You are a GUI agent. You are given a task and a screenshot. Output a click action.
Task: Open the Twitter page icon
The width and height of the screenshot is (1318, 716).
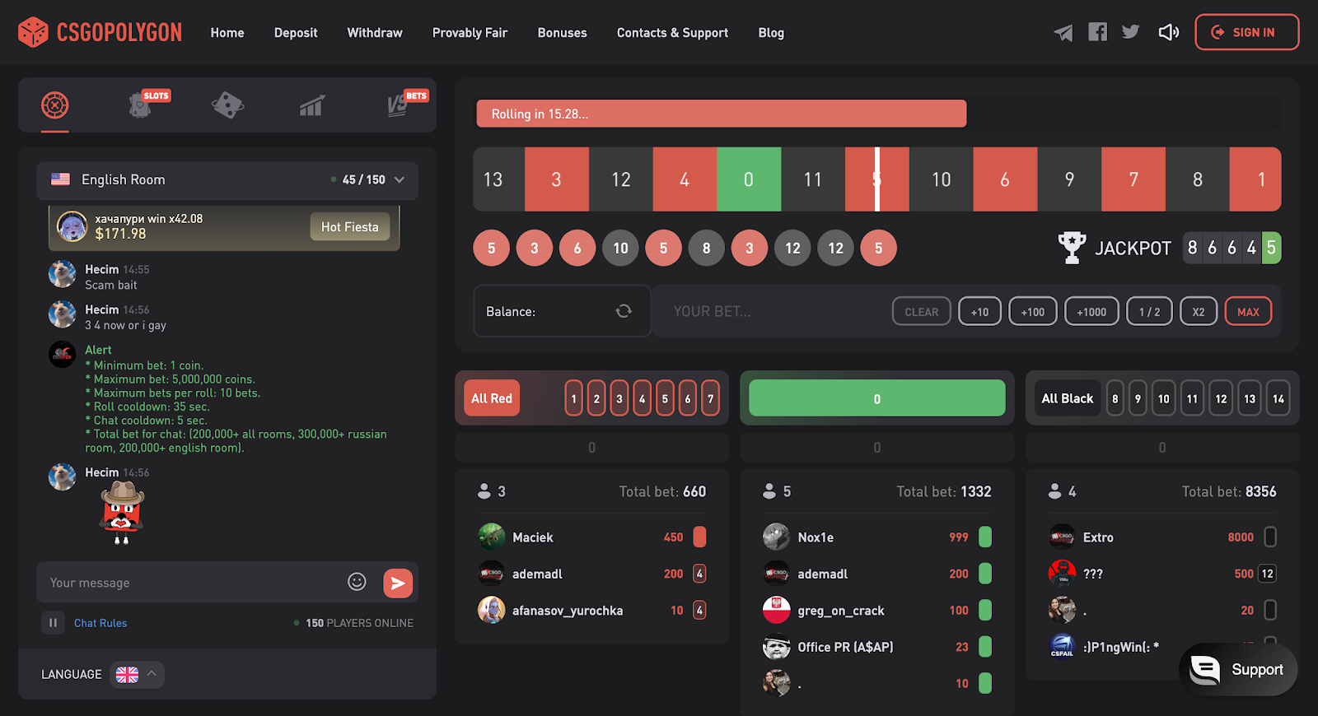(x=1130, y=32)
